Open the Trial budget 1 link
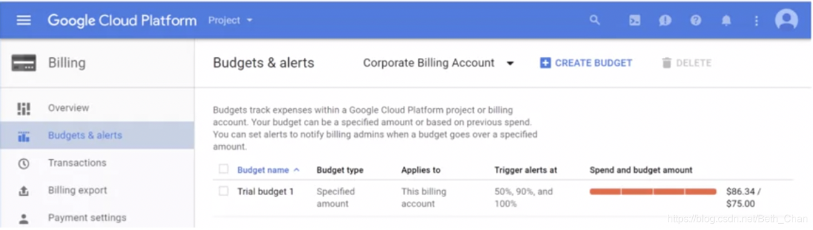813x230 pixels. [265, 191]
